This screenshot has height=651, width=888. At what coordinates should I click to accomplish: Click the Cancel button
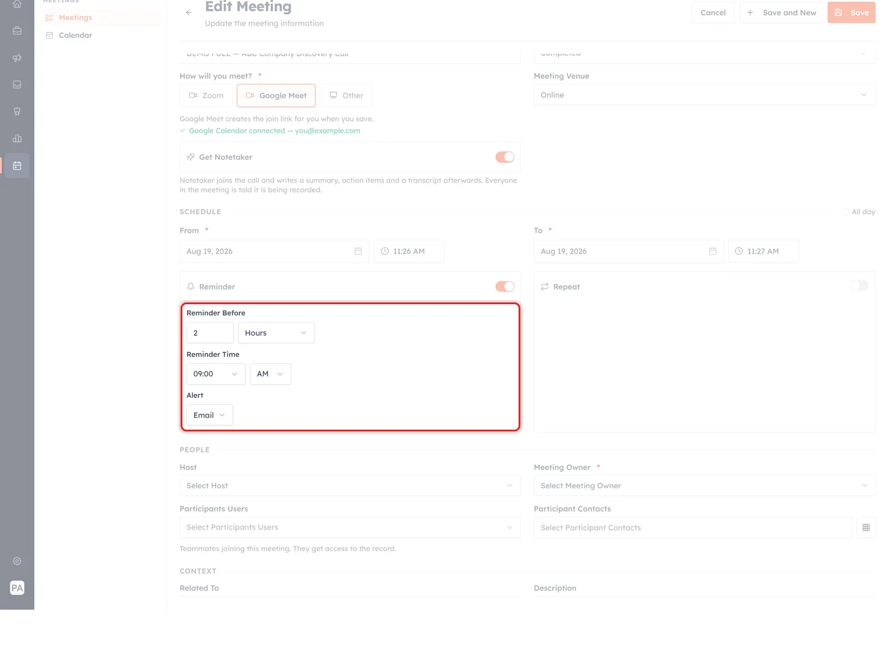click(713, 13)
